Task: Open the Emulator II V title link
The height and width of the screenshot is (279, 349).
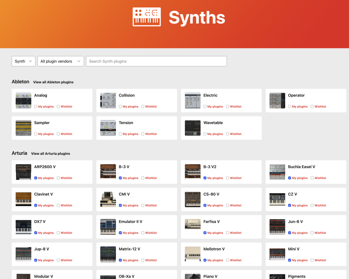Action: [x=131, y=222]
